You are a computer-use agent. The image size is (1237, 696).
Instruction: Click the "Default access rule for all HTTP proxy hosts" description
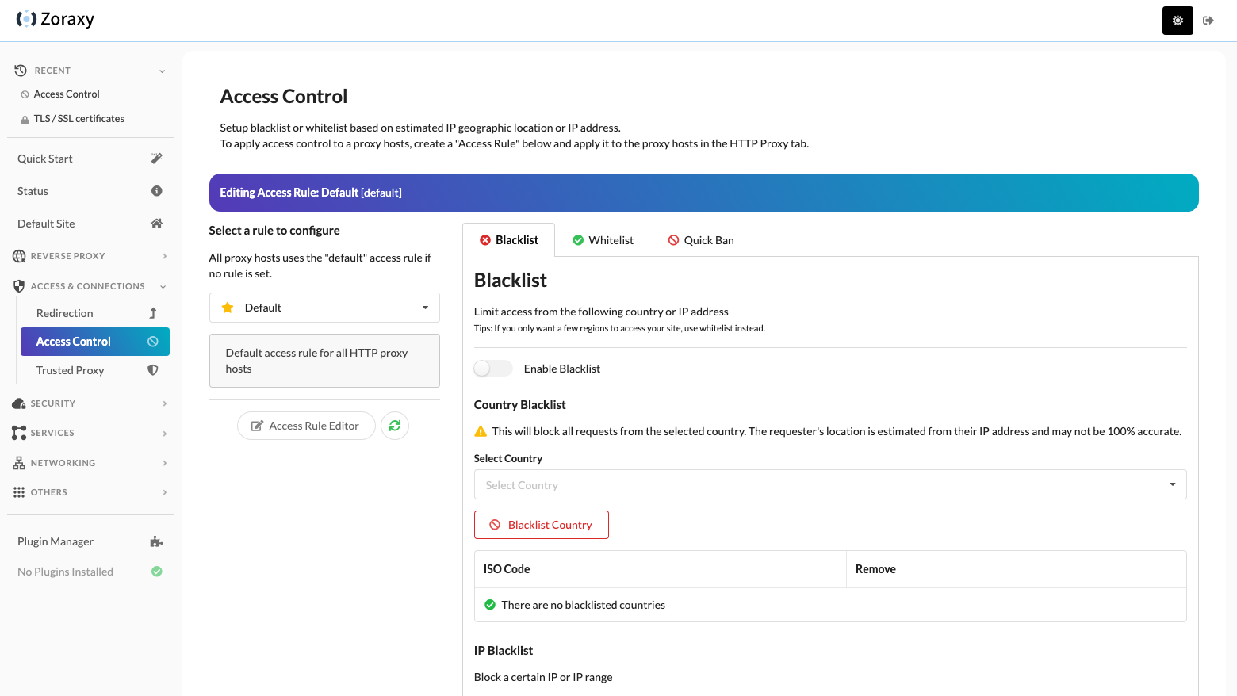pyautogui.click(x=324, y=361)
